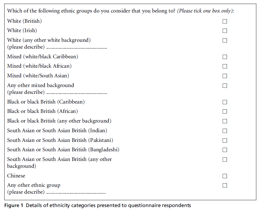Check the Mixed (white/South Asian) box

click(225, 76)
